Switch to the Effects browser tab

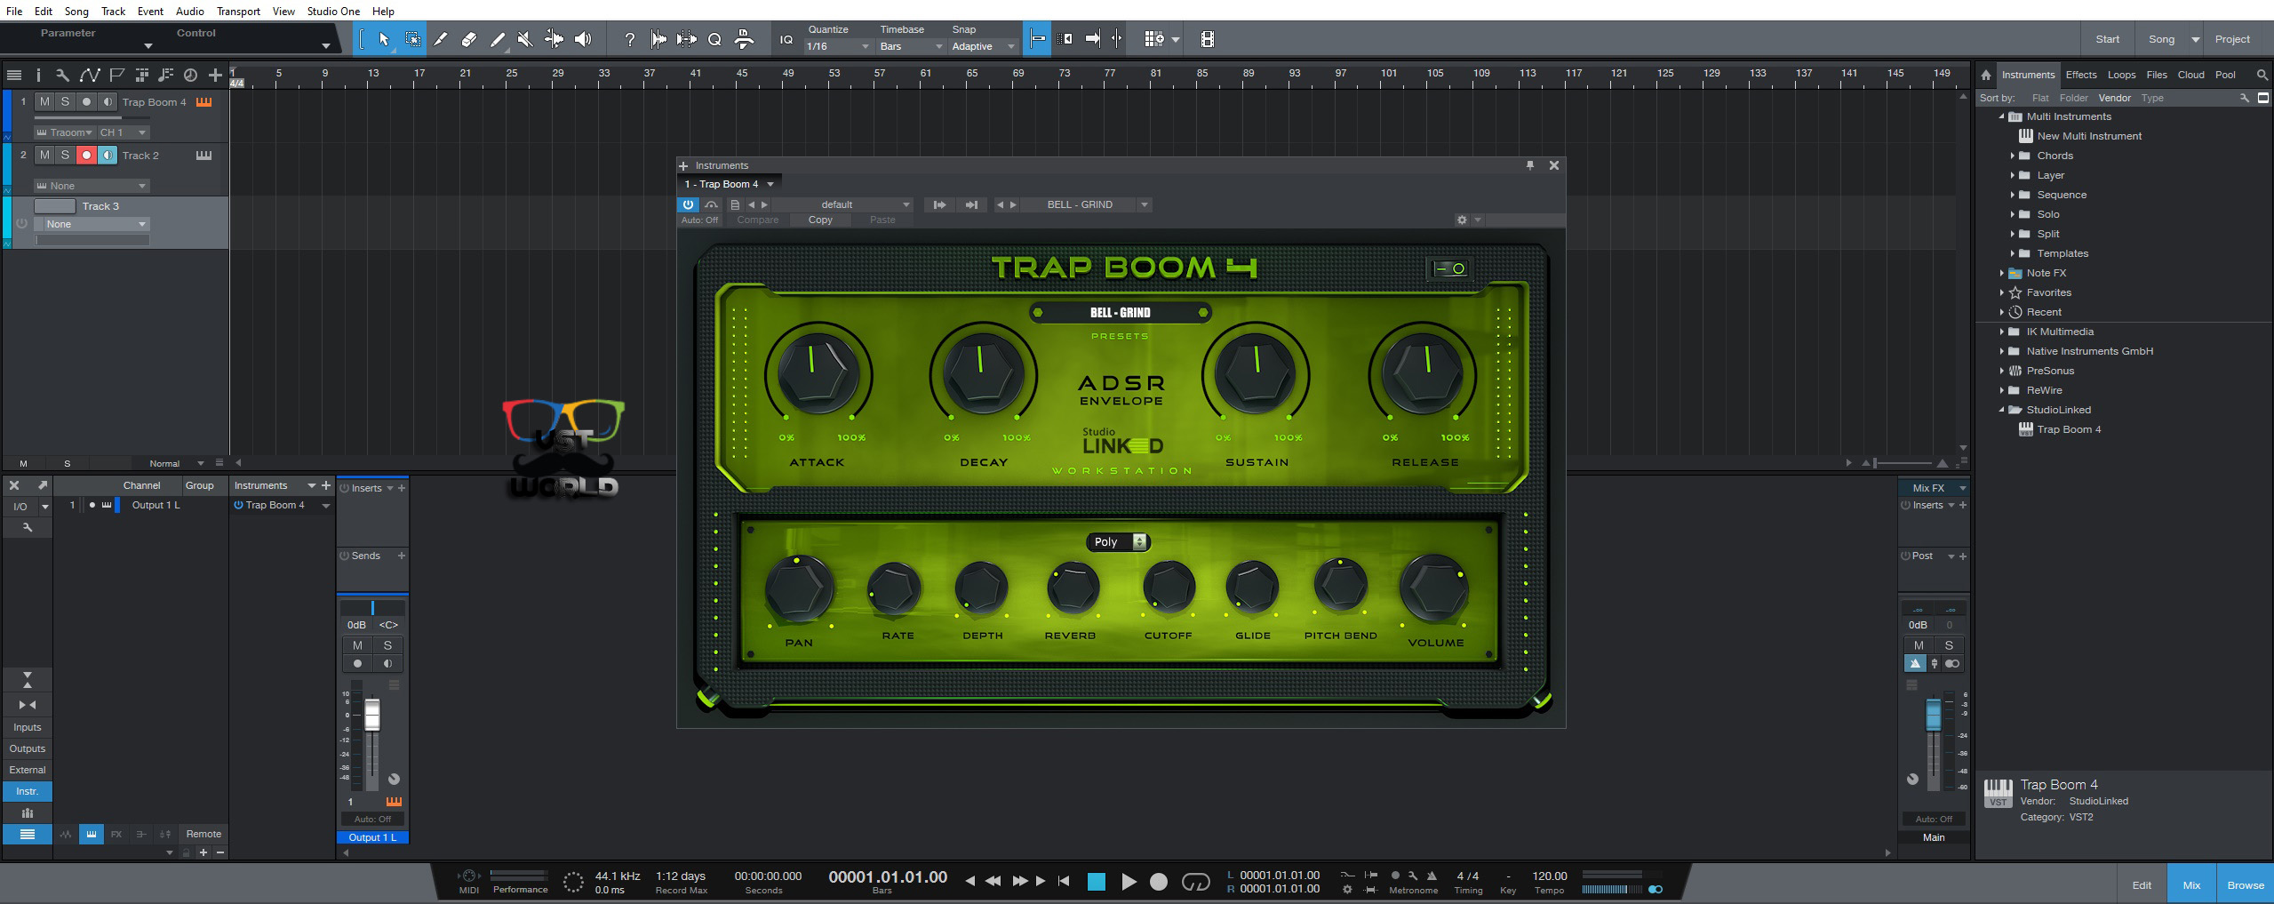(2081, 75)
